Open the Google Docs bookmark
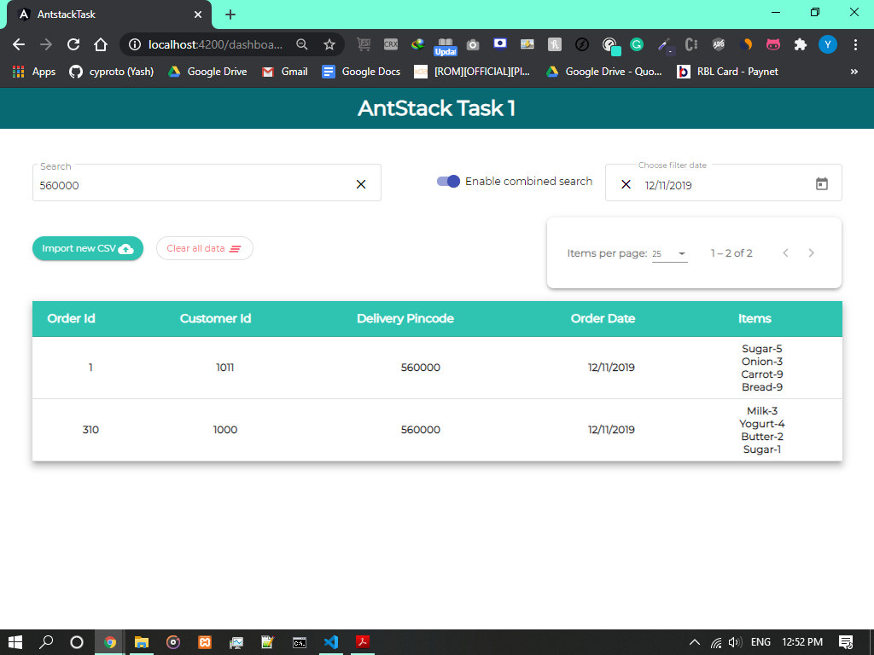The height and width of the screenshot is (655, 874). pos(361,72)
